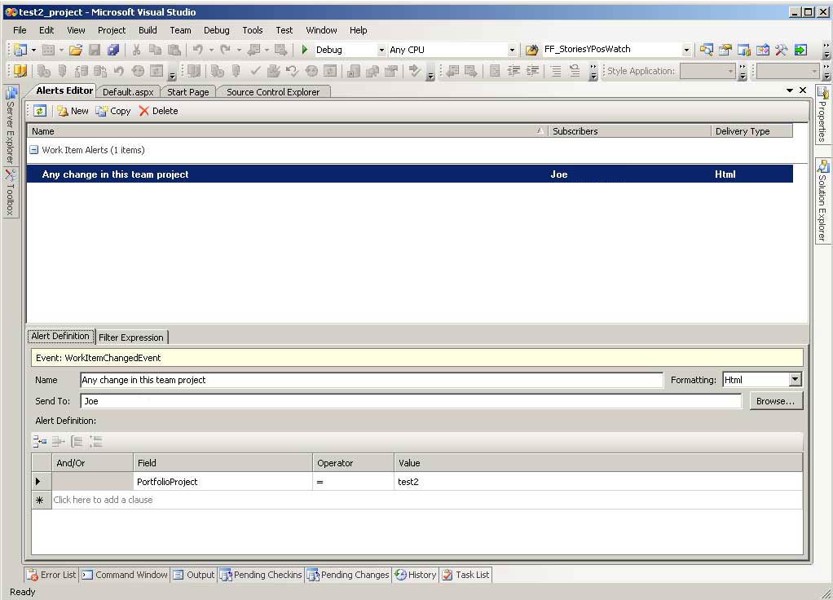The height and width of the screenshot is (600, 833).
Task: Click the New Project toolbar icon
Action: (x=20, y=50)
